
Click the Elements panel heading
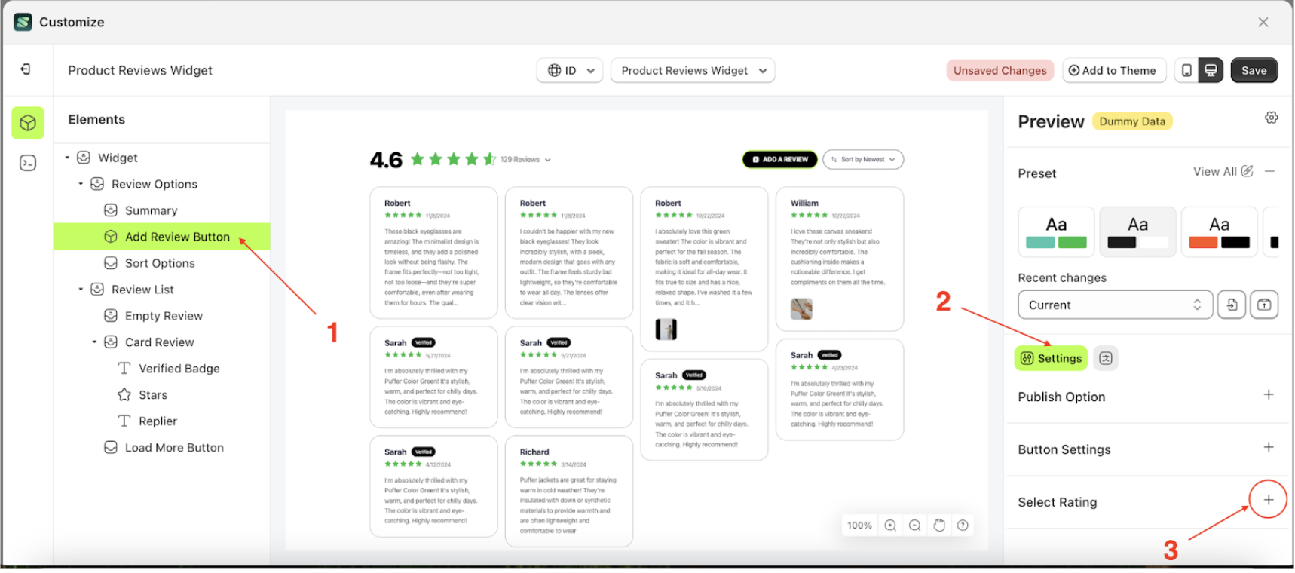(x=96, y=119)
